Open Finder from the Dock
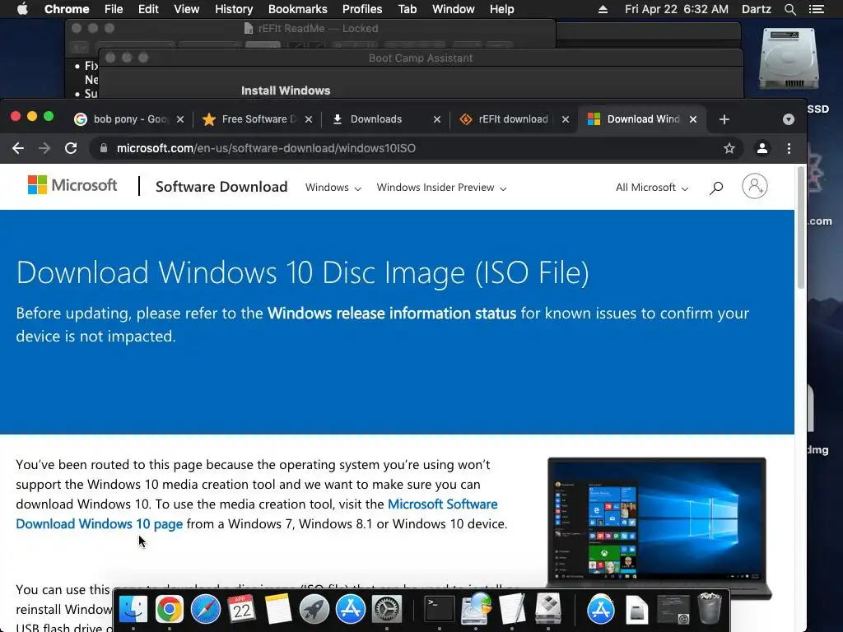This screenshot has height=632, width=843. [133, 610]
